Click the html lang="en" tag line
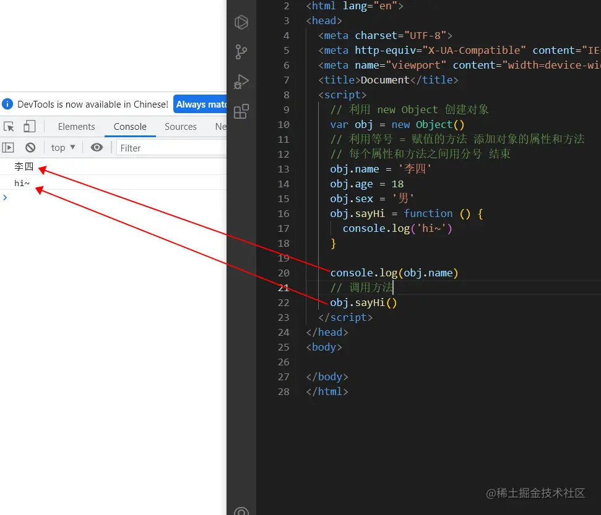Viewport: 601px width, 515px height. click(354, 6)
